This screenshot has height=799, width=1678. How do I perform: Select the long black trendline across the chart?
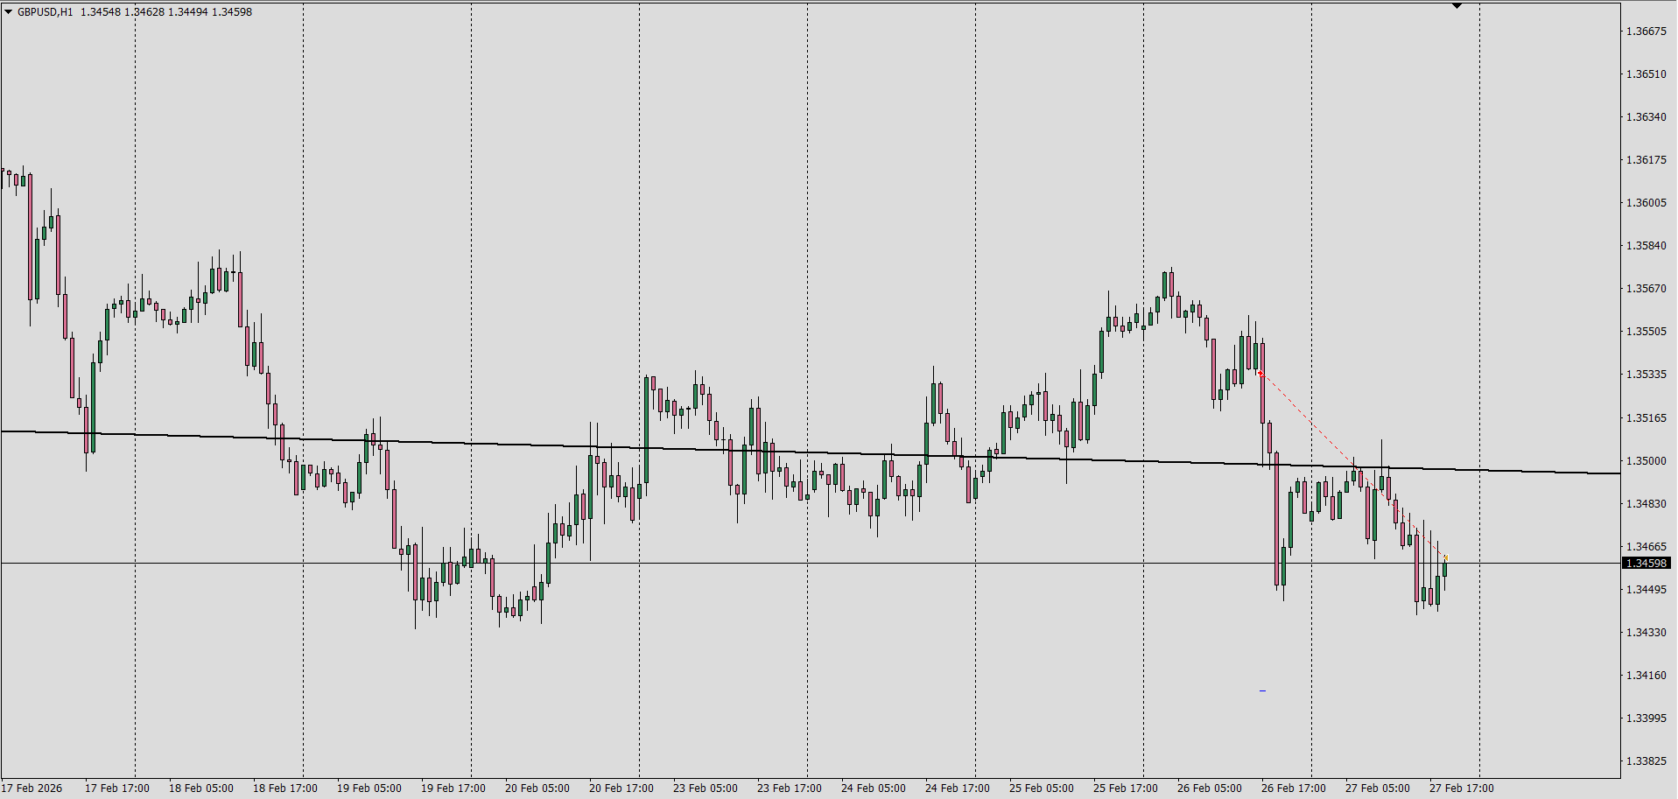click(811, 452)
